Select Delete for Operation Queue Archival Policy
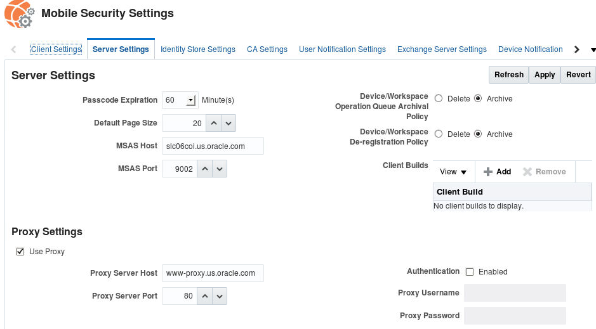This screenshot has width=596, height=329. (439, 99)
